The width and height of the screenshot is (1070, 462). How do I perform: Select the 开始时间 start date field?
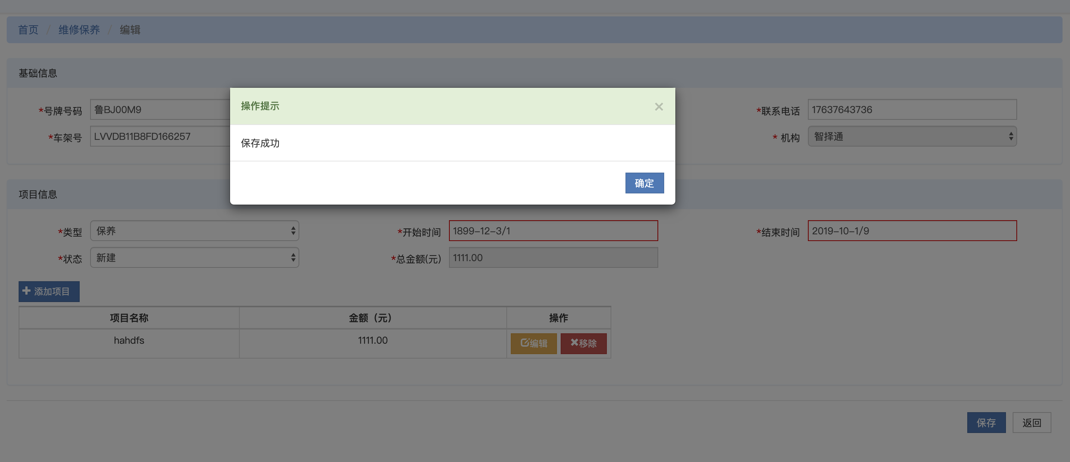(x=553, y=231)
